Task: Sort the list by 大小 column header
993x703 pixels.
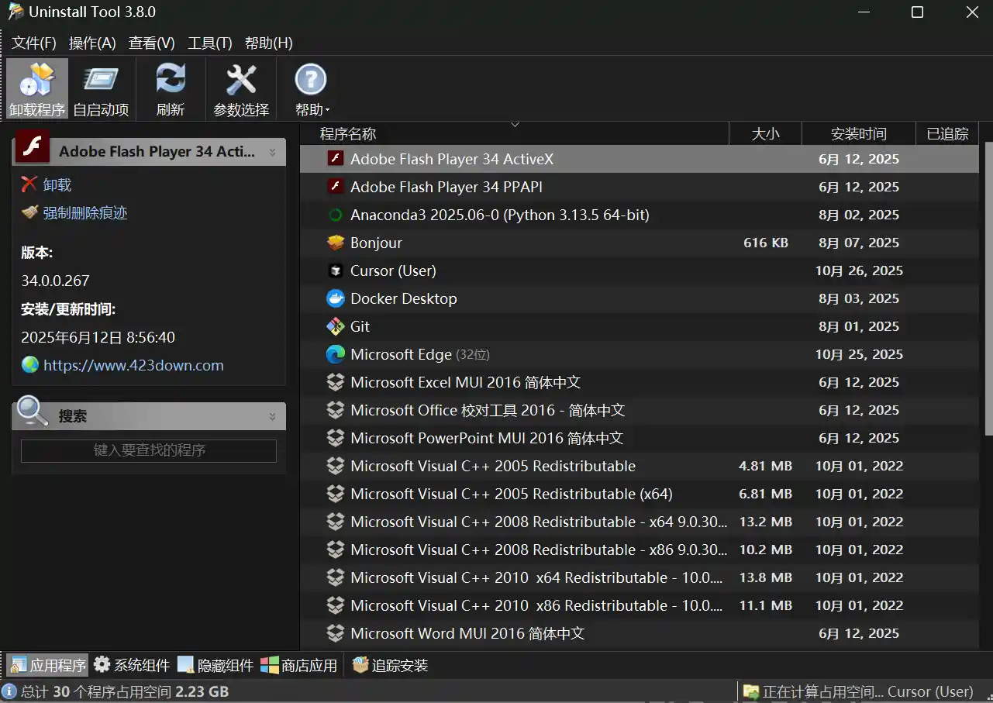Action: click(x=765, y=134)
